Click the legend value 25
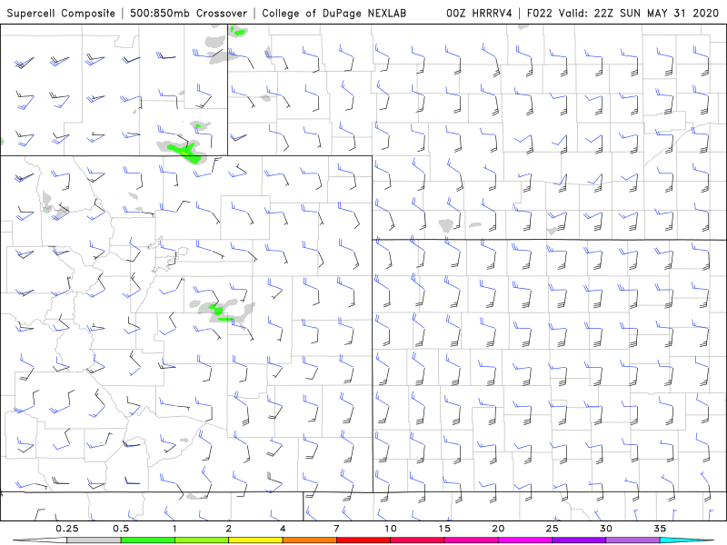The image size is (727, 545). [552, 529]
